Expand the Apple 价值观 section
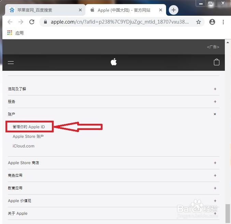Screen dimensions: 231x224 (113, 201)
